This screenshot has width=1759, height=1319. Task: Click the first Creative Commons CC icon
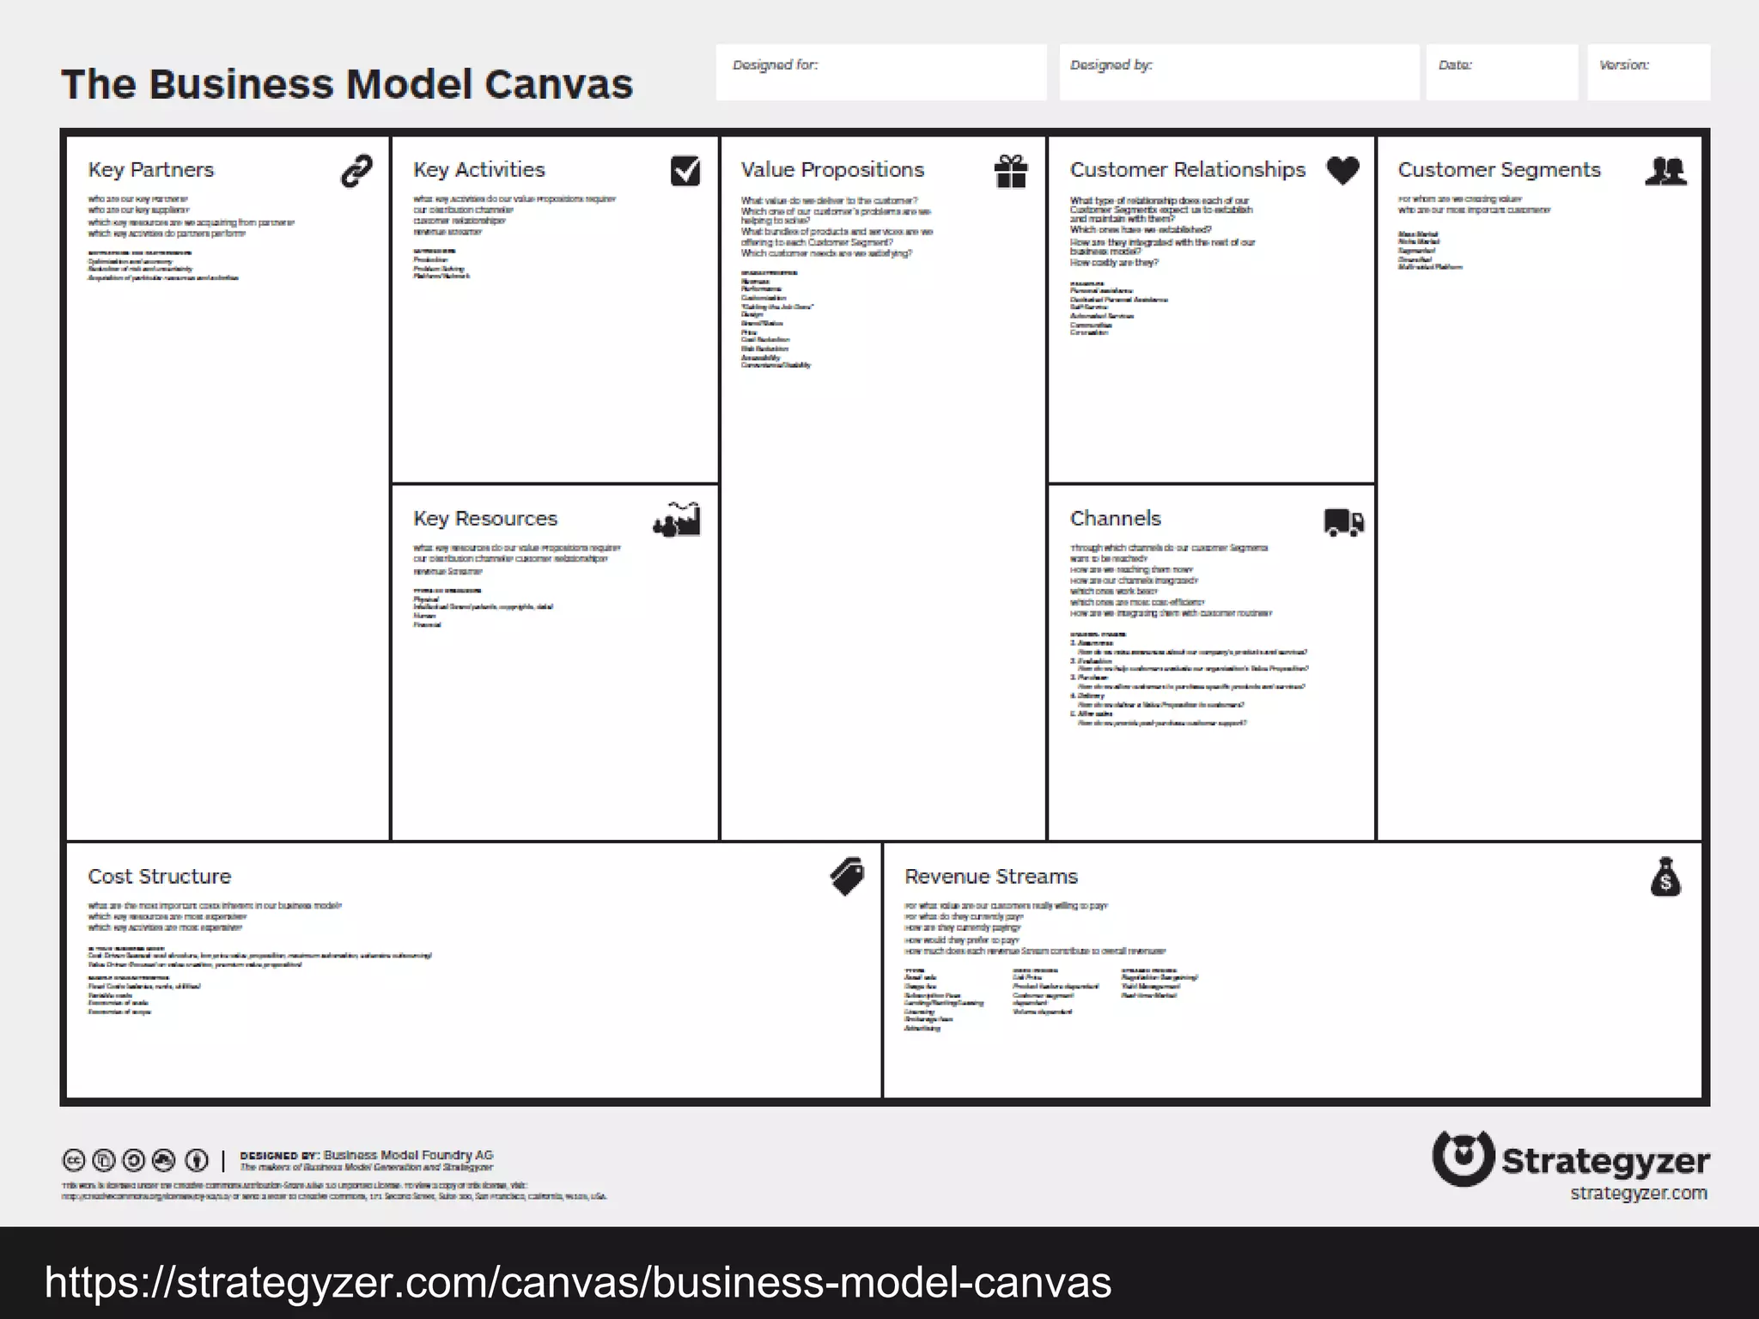(x=74, y=1161)
